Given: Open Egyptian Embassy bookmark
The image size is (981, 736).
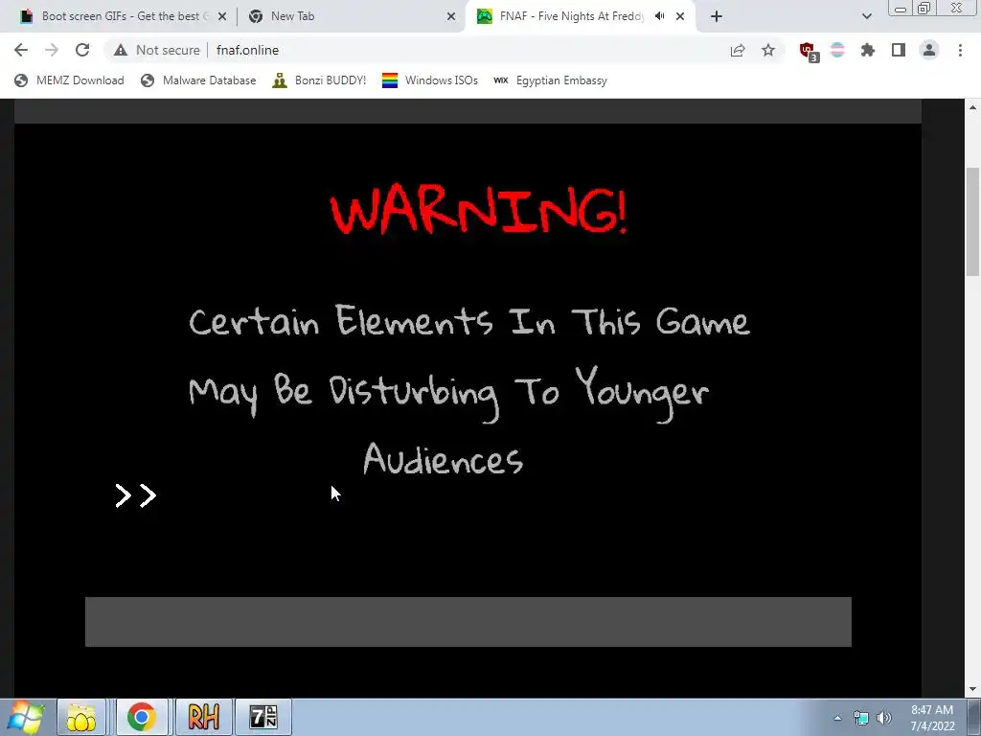Looking at the screenshot, I should coord(550,80).
